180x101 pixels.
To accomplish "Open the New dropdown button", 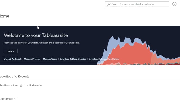I will click(11, 51).
